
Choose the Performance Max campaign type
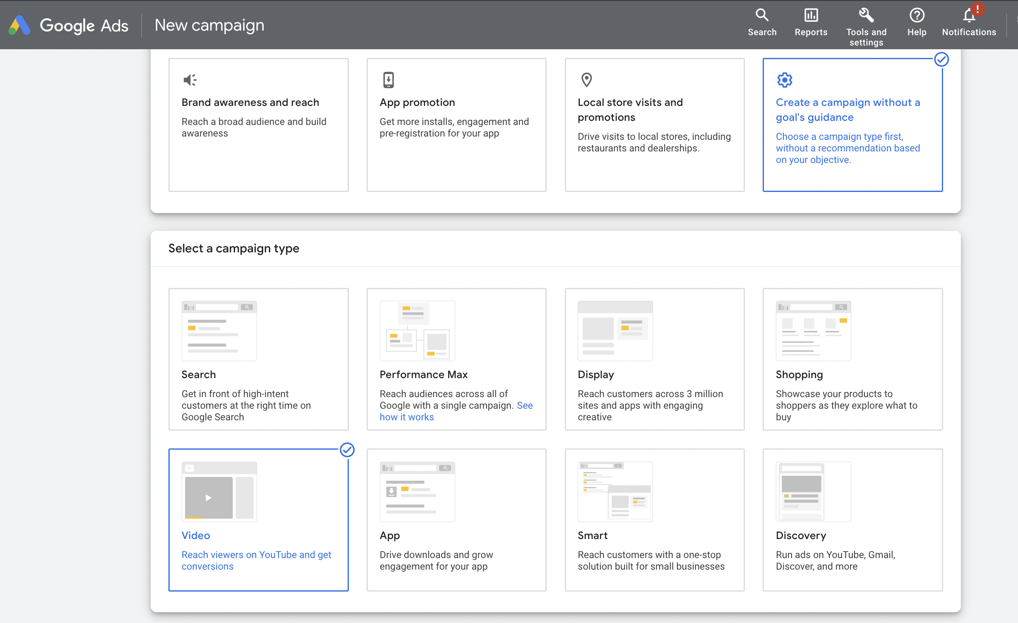click(x=456, y=359)
